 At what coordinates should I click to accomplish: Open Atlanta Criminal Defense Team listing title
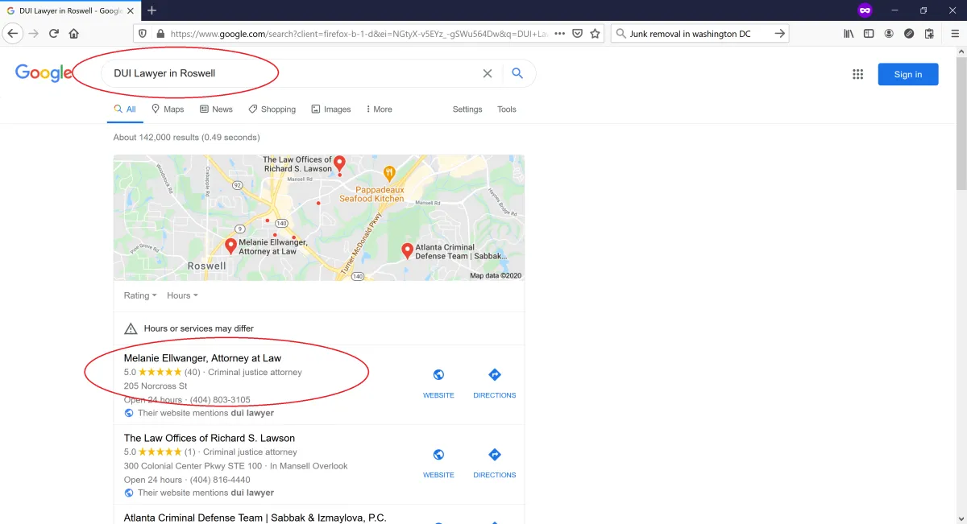click(x=255, y=518)
